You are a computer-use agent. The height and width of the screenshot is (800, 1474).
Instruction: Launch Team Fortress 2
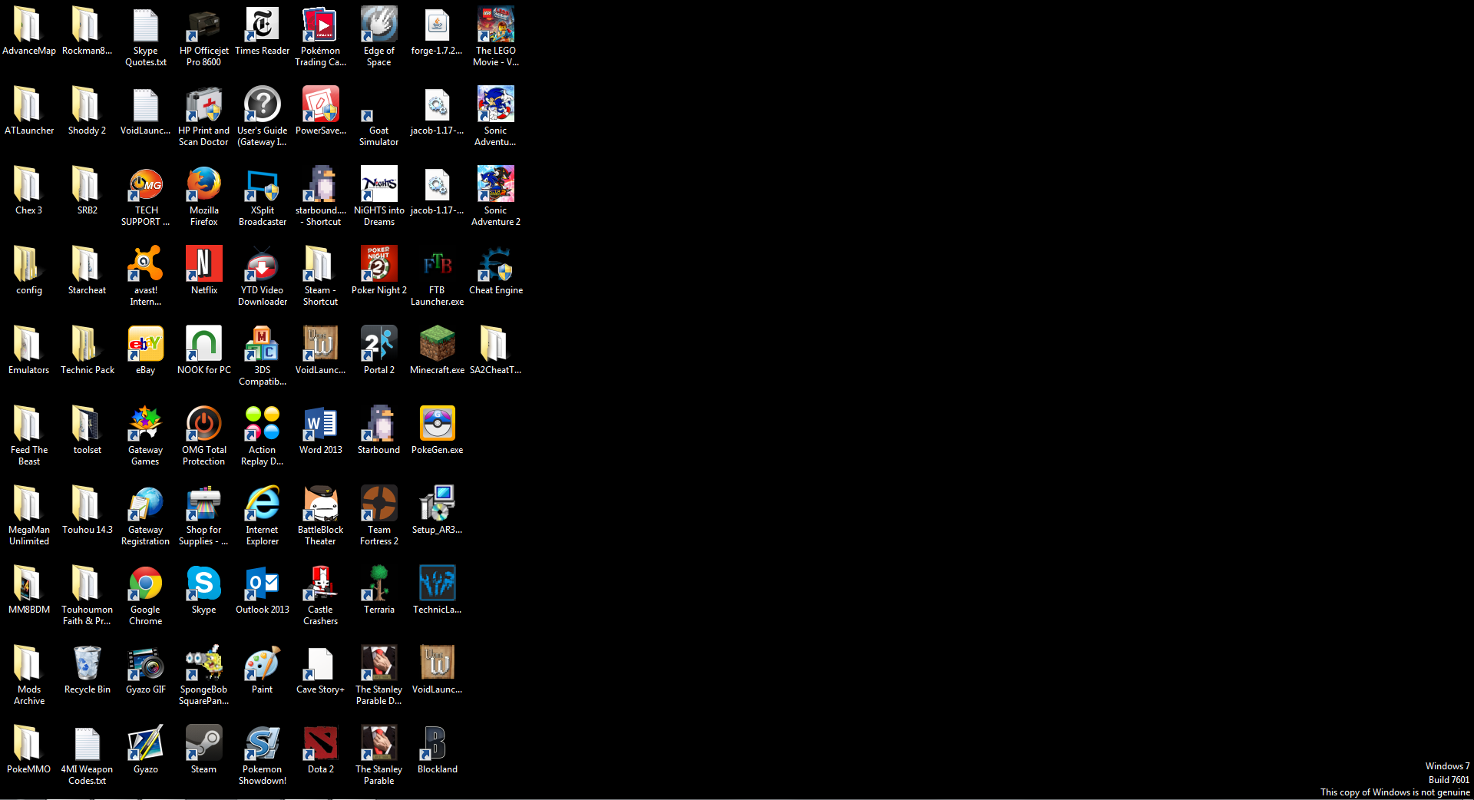pos(379,504)
